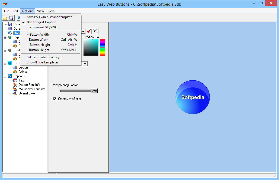Screen dimensions: 279x180
Task: Click the Mouseover Font Info brush icon
Action: pos(15,89)
